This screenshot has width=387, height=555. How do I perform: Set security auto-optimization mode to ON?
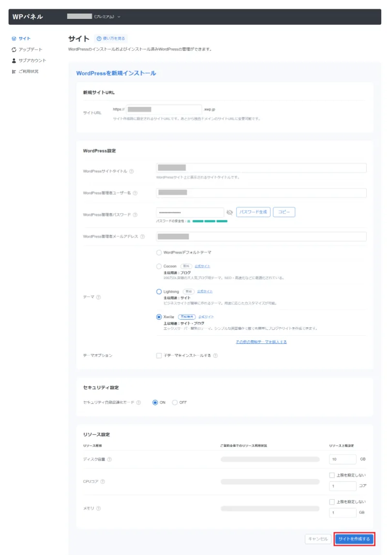155,403
